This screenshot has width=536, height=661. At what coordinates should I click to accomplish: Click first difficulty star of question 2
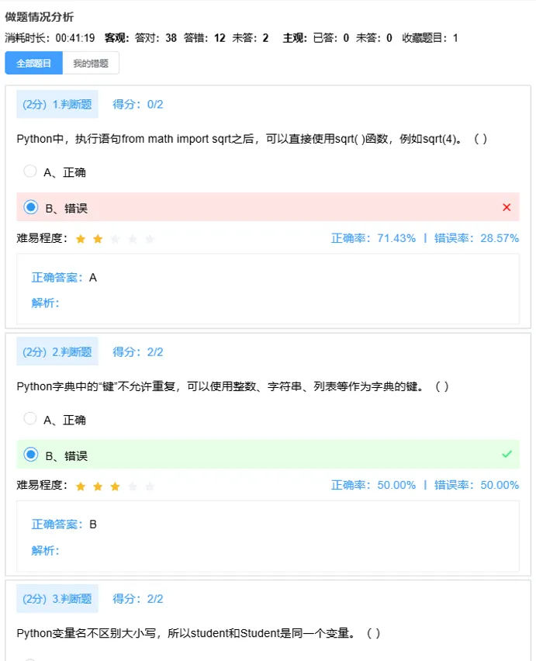[80, 486]
